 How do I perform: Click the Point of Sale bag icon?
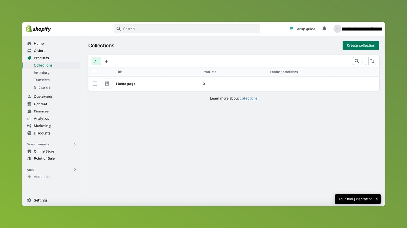[29, 158]
